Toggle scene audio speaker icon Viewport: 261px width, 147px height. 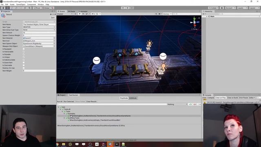click(x=83, y=14)
